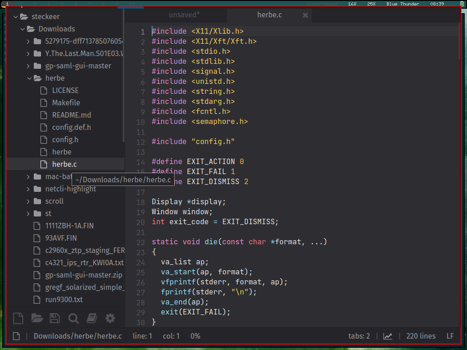The height and width of the screenshot is (350, 467).
Task: Click Downloads/herbe/herbe.c path in status bar
Action: (x=78, y=336)
